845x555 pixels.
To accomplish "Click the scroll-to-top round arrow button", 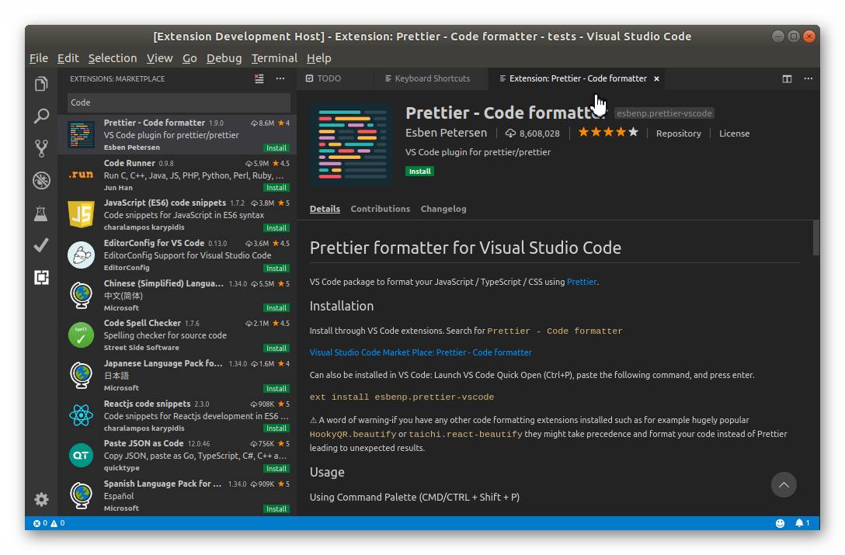I will (784, 485).
